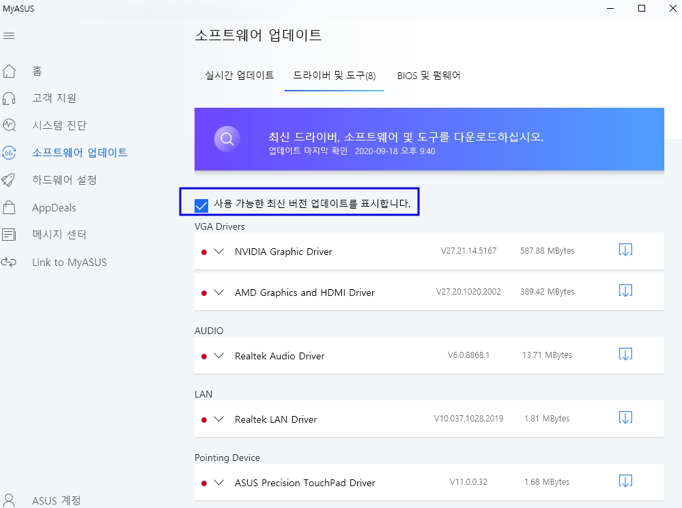Open Link to MyASUS entry
This screenshot has height=508, width=682.
coord(69,262)
